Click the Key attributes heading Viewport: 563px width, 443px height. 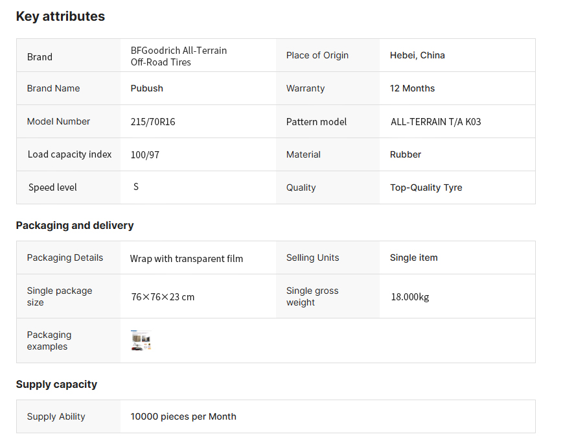pos(60,17)
